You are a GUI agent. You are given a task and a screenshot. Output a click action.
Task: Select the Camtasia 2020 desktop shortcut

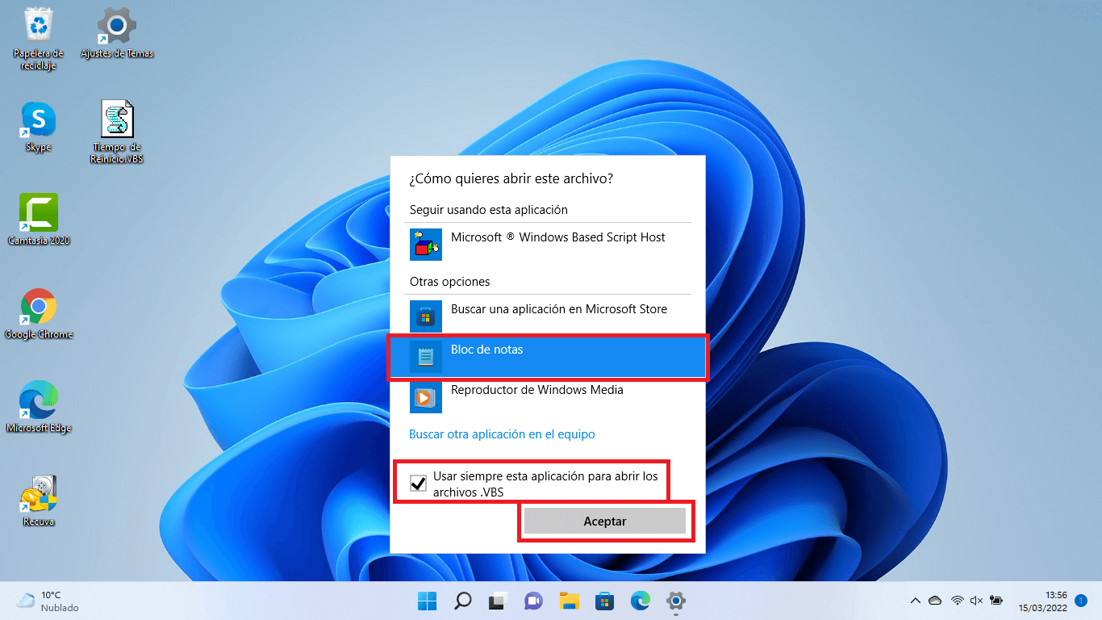39,220
